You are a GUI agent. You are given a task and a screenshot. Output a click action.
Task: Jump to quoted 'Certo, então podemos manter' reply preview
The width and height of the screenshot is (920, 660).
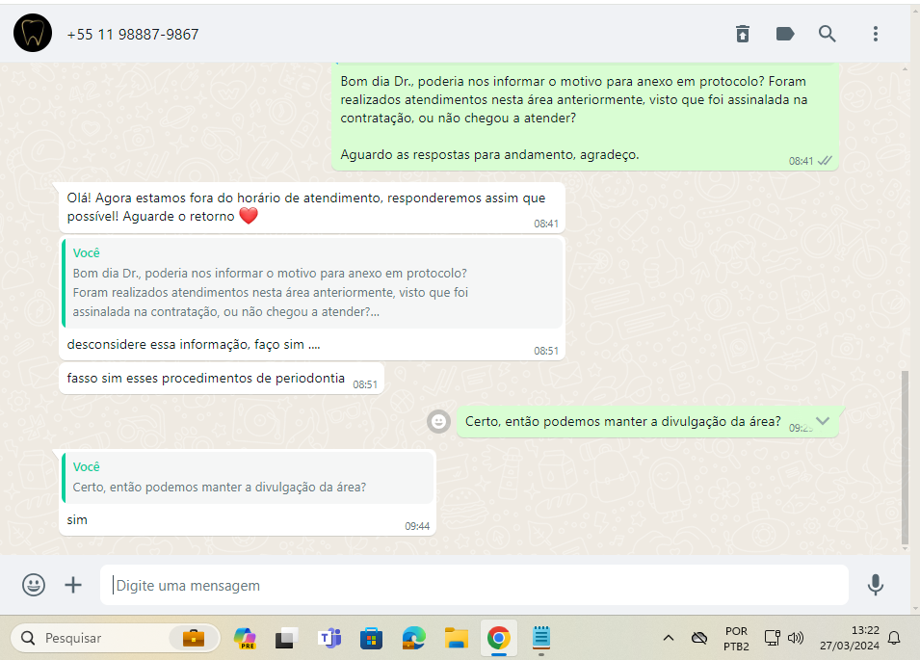pos(248,477)
